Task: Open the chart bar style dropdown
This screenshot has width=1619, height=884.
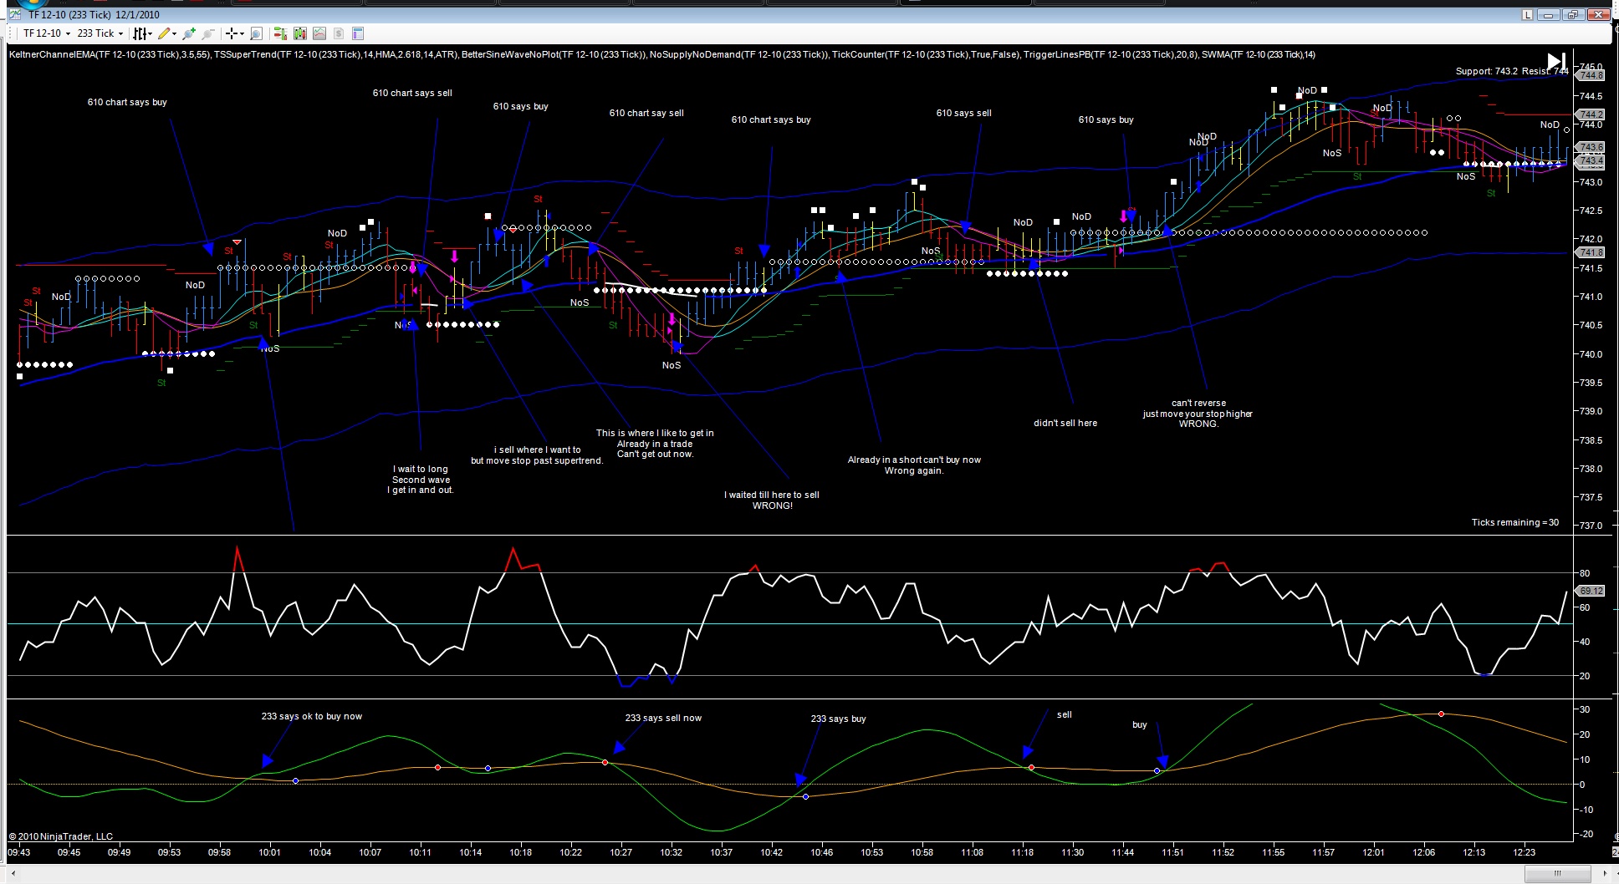Action: [143, 33]
